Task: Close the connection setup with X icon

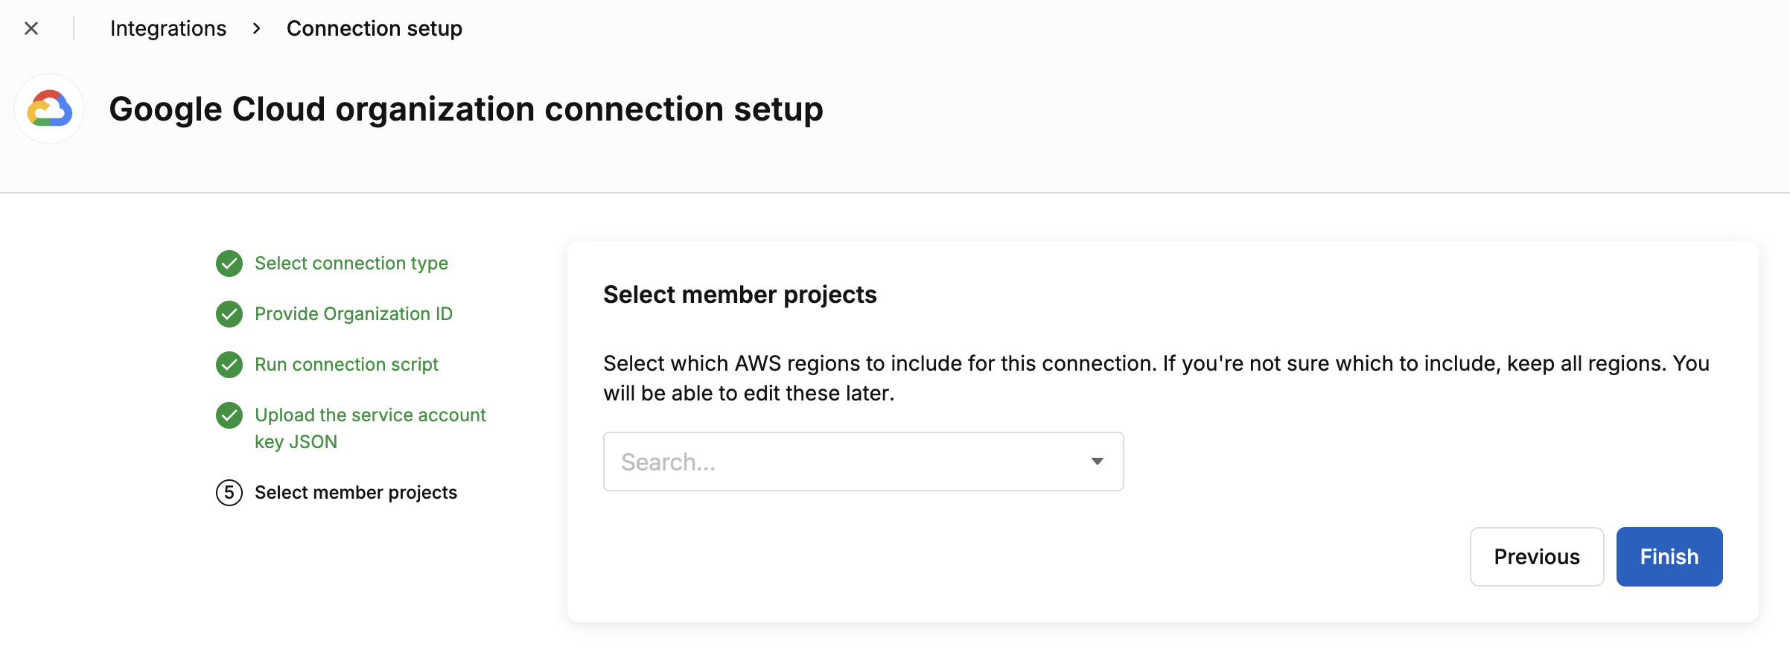Action: click(31, 28)
